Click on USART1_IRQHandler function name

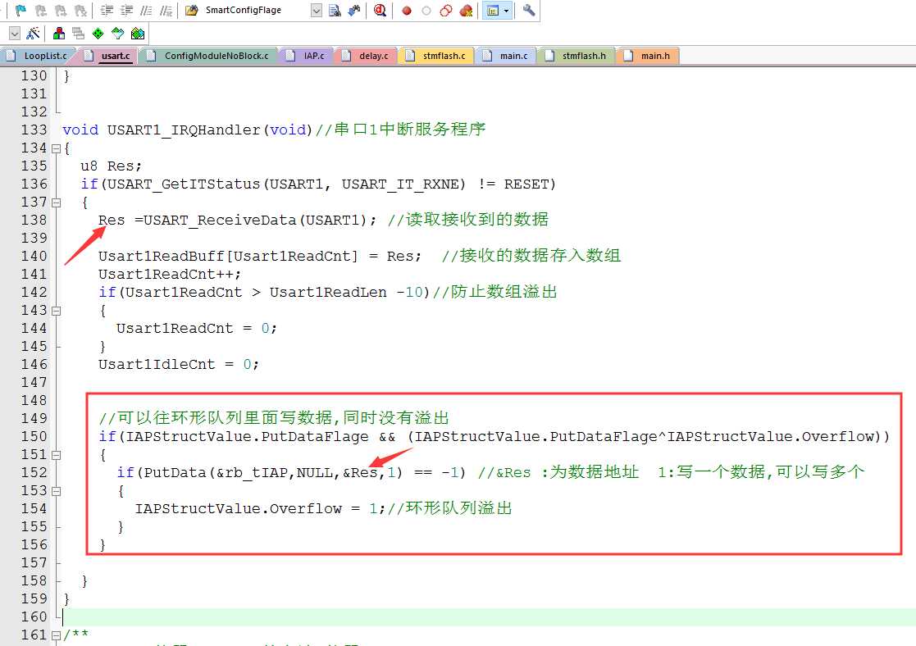pos(184,130)
